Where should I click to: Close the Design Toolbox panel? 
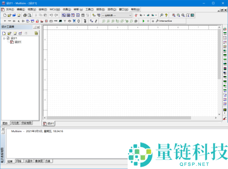pos(38,27)
